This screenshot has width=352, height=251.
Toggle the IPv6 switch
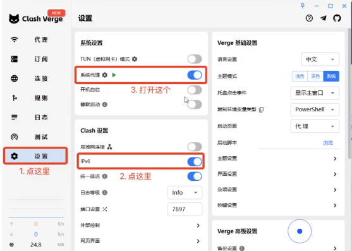tap(195, 162)
